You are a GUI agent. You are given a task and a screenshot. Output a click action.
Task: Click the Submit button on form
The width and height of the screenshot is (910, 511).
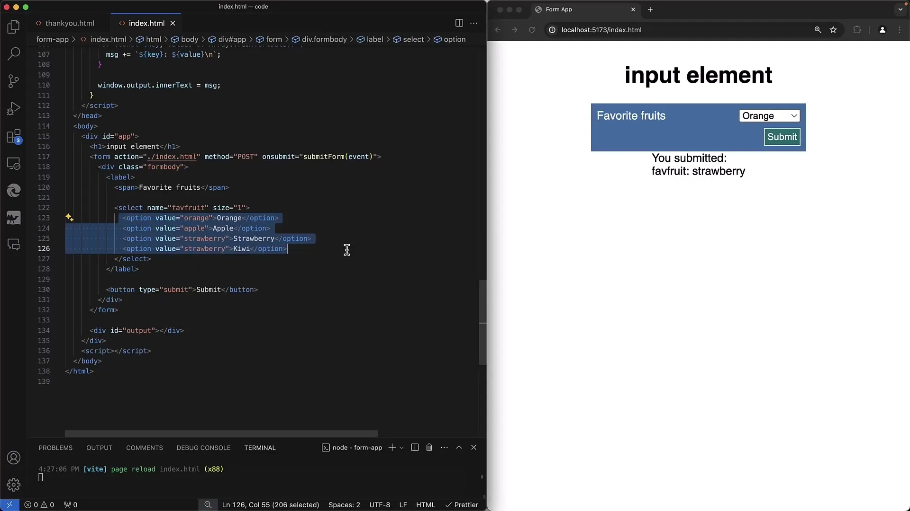(783, 137)
